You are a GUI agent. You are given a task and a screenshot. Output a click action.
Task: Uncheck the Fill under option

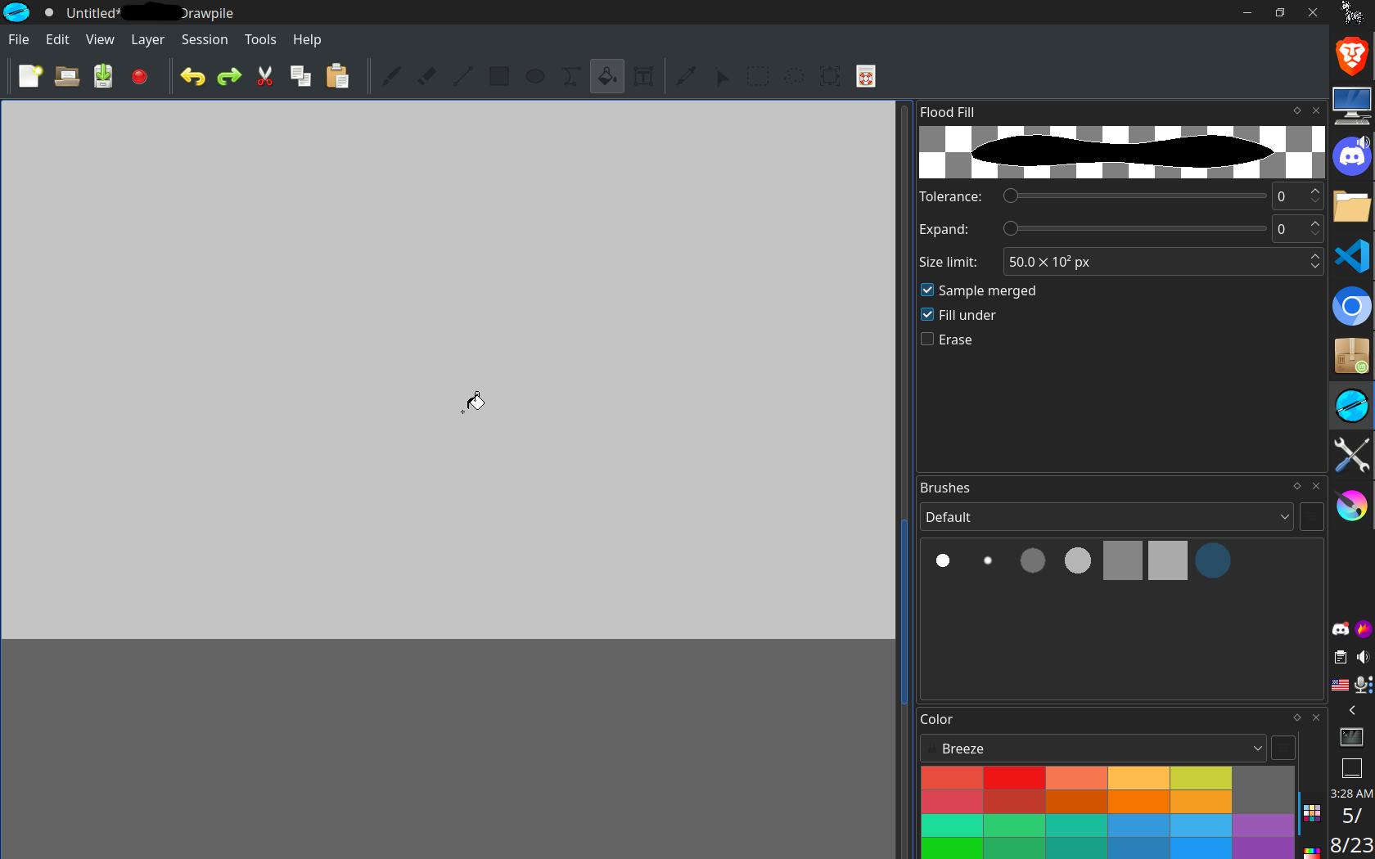[927, 314]
